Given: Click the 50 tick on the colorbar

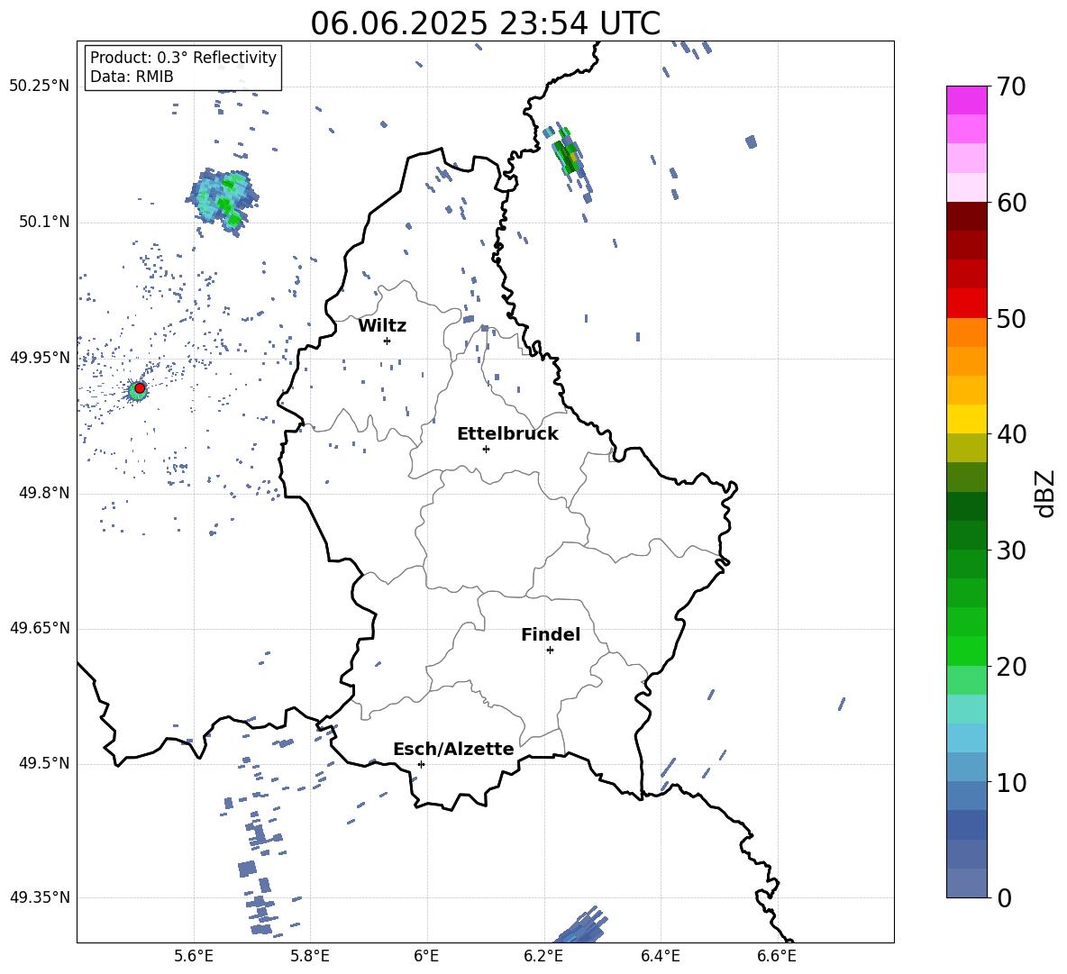Looking at the screenshot, I should pyautogui.click(x=1011, y=319).
